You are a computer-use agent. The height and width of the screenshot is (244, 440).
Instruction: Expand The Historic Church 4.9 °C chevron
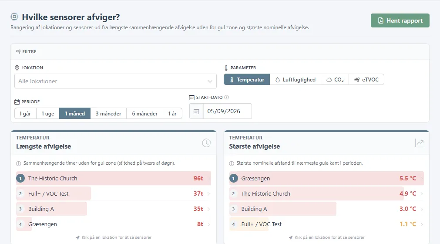(x=421, y=194)
